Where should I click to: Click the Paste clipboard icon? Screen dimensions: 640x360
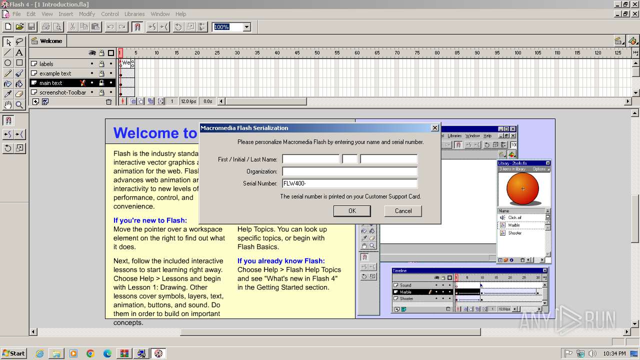(x=95, y=27)
